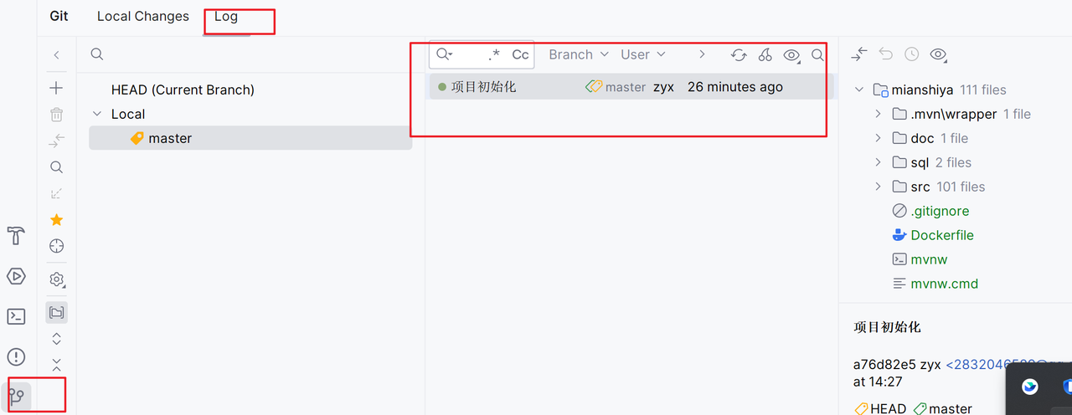Click the Git tab title
This screenshot has width=1072, height=415.
59,16
